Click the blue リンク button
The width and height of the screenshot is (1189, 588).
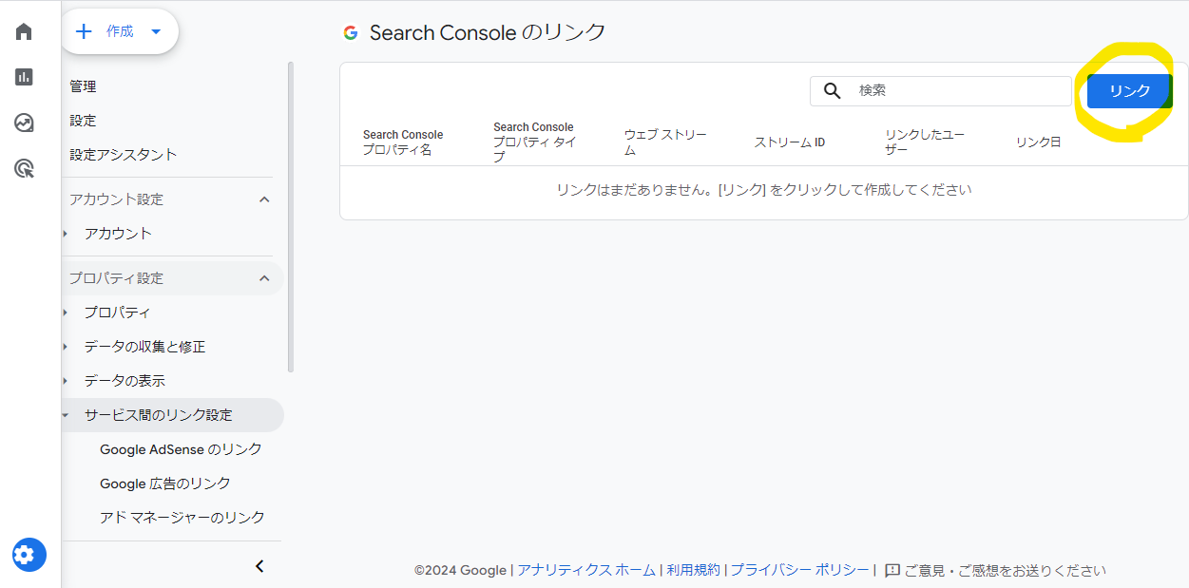(x=1130, y=91)
